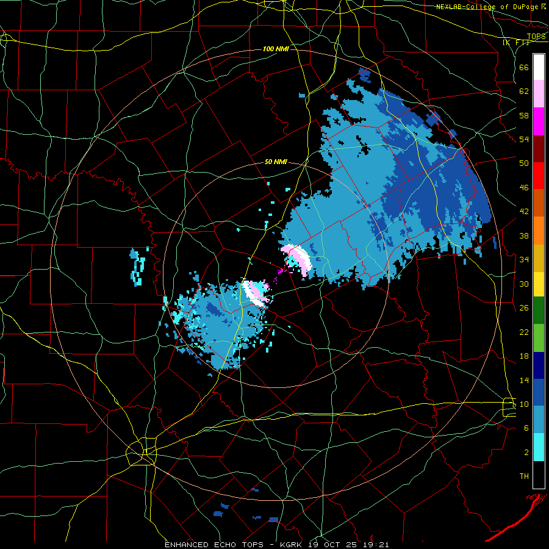Click legend value 58

tap(524, 115)
